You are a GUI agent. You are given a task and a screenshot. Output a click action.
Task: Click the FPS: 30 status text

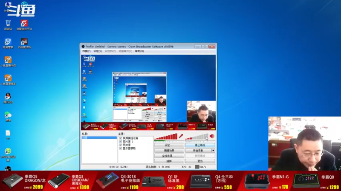pyautogui.click(x=187, y=167)
